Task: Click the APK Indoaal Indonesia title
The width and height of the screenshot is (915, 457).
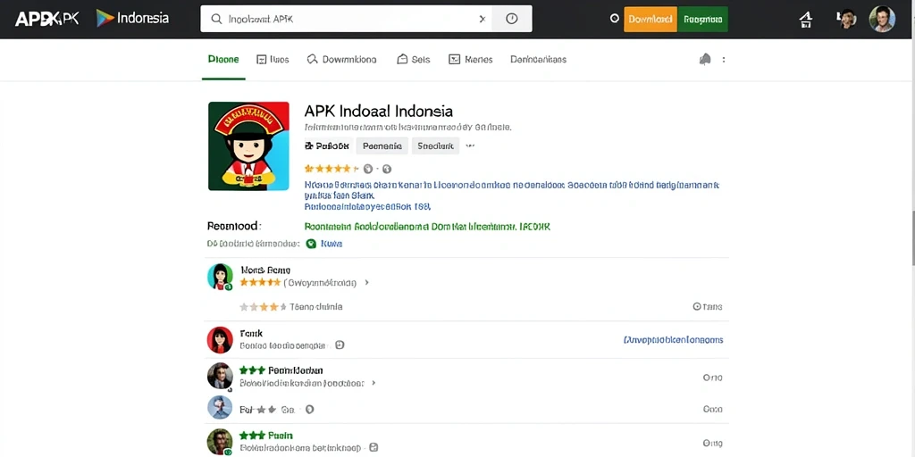Action: click(x=378, y=111)
